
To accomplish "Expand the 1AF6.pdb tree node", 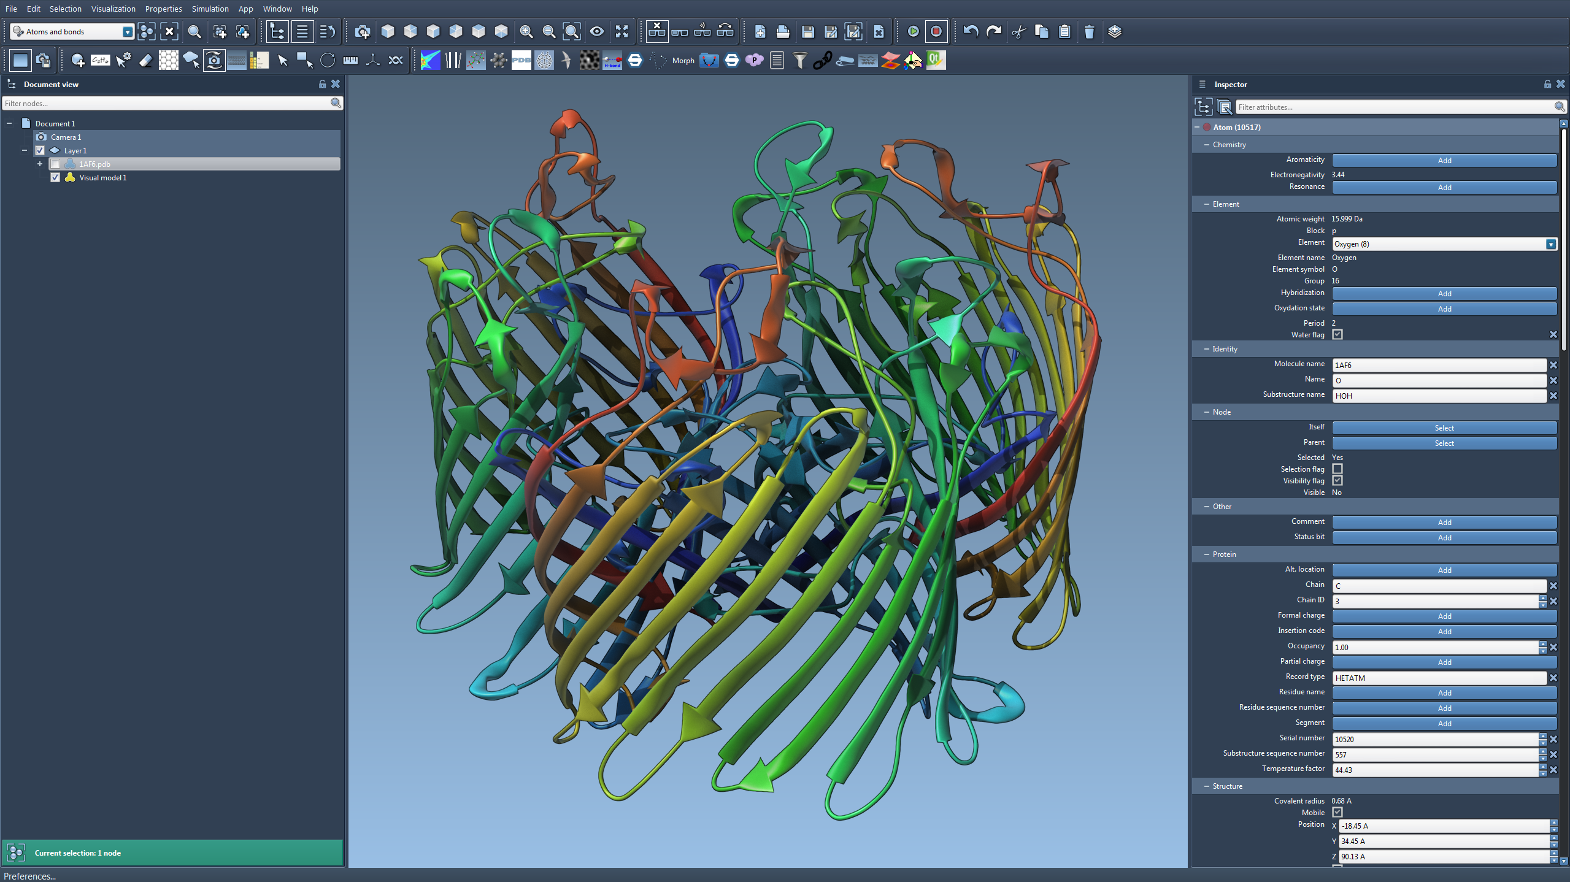I will coord(40,164).
